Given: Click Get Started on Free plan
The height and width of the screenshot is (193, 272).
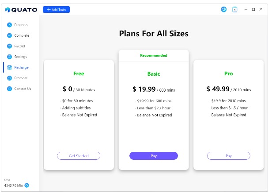Looking at the screenshot, I should 79,156.
